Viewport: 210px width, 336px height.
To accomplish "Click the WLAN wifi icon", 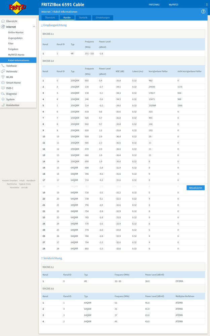I will tap(3, 77).
